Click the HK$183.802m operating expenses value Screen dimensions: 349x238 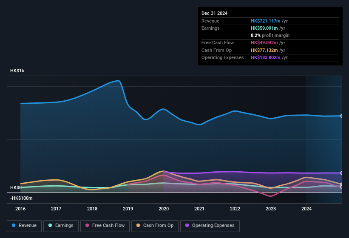pyautogui.click(x=265, y=57)
